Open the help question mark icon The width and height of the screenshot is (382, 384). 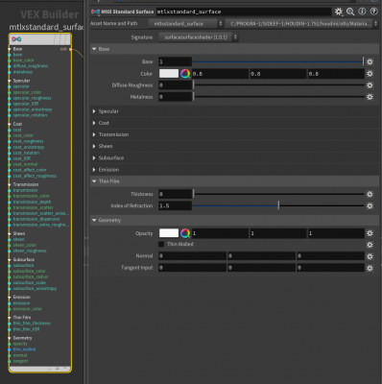pyautogui.click(x=373, y=12)
